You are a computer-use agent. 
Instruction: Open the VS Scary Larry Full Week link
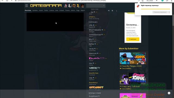[x=130, y=87]
